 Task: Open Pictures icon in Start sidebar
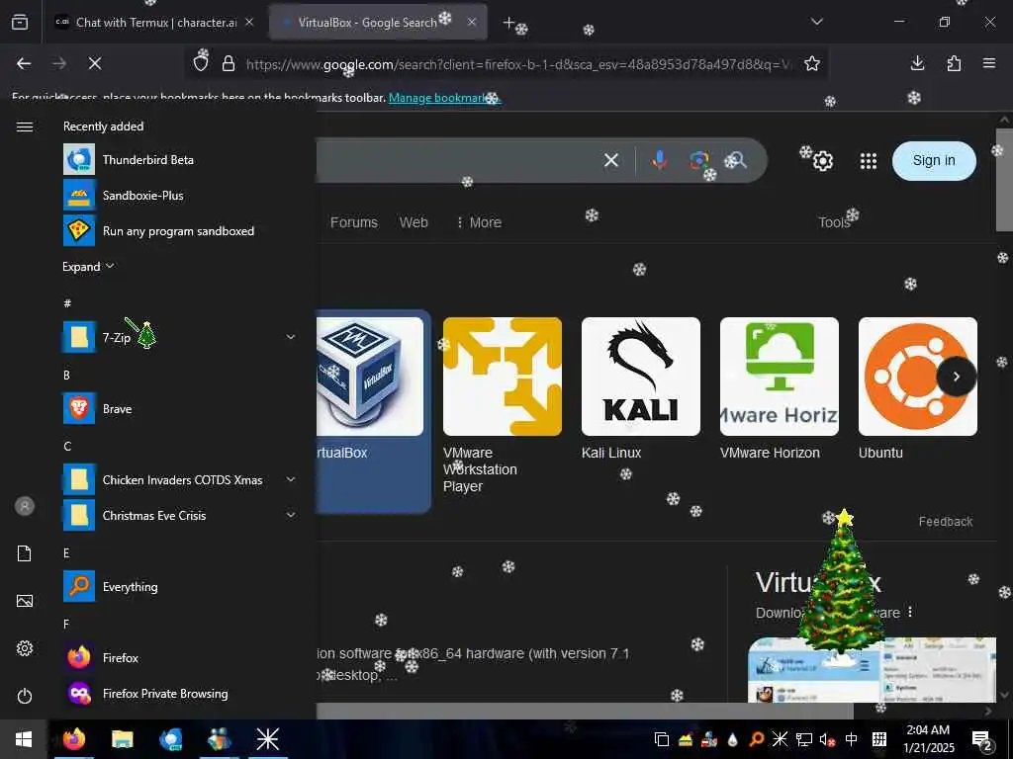coord(25,601)
